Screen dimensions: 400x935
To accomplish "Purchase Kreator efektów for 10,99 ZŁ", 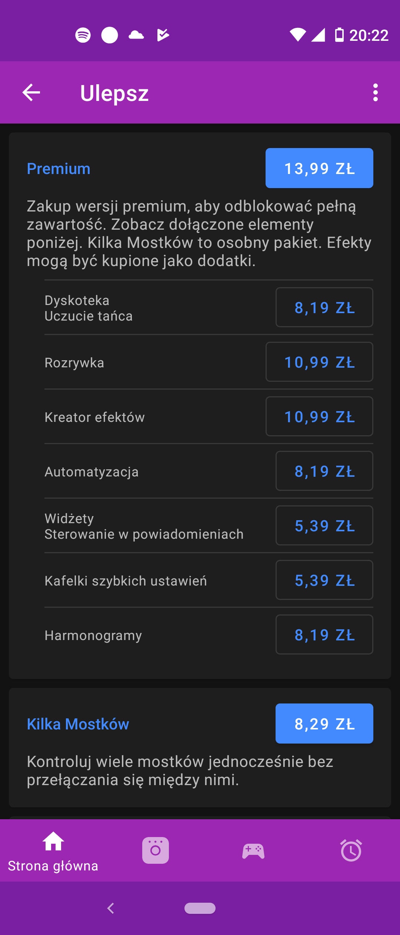I will coord(319,416).
